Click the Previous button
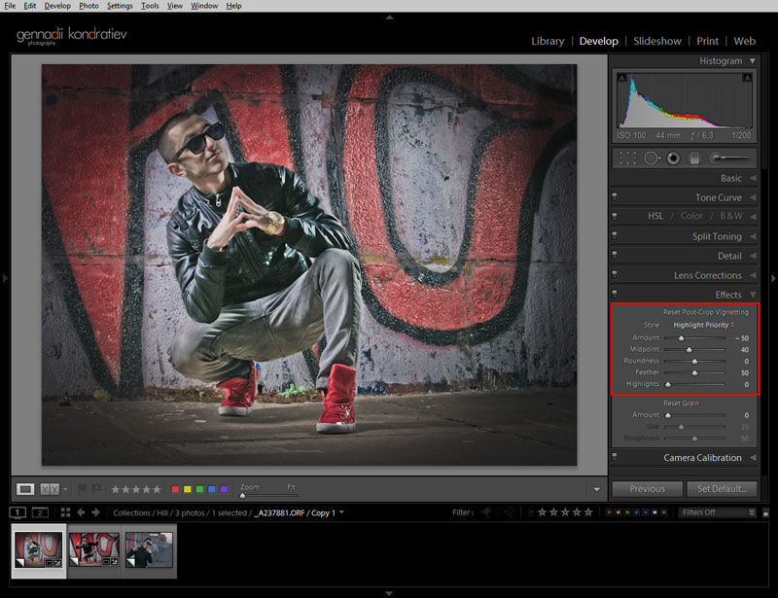Viewport: 778px width, 598px height. tap(647, 489)
